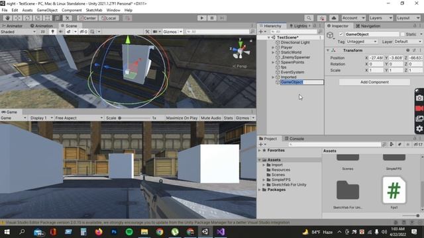The height and width of the screenshot is (238, 424).
Task: Click the Game view Scale slider
Action: (x=134, y=118)
